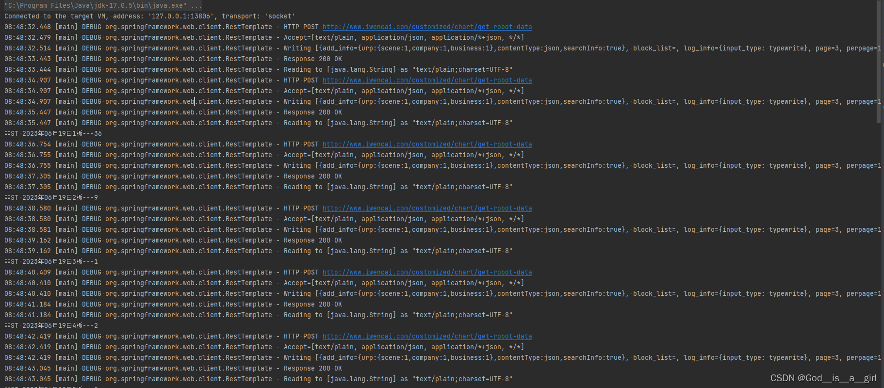Select the 'Connected to the target VM' line

(x=149, y=16)
